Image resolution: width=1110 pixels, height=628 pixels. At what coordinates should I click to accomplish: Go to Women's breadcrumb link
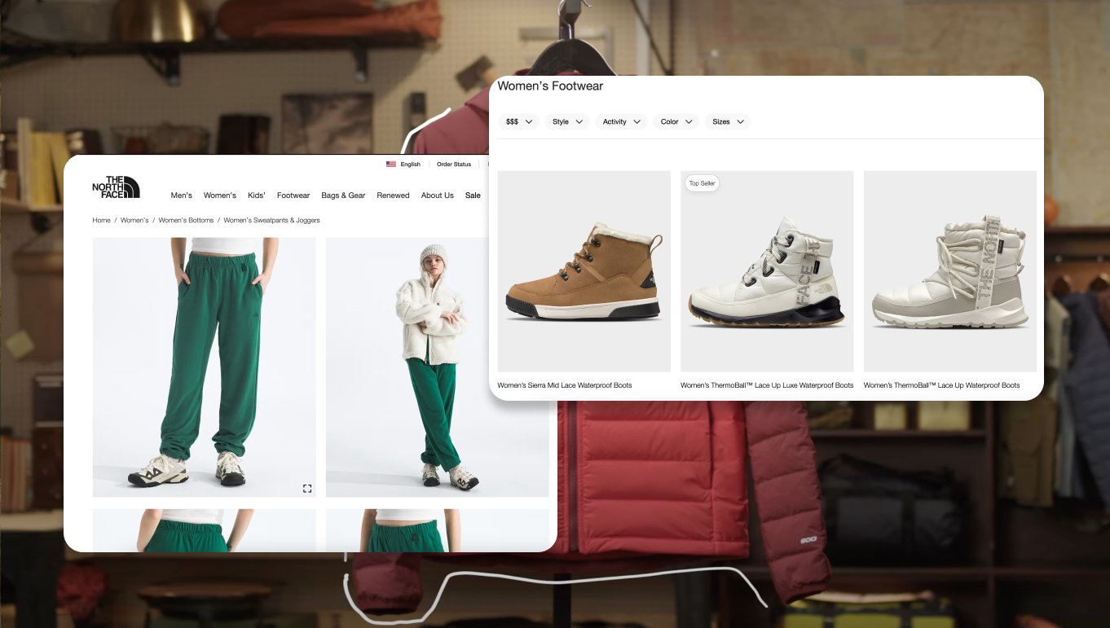(x=134, y=221)
